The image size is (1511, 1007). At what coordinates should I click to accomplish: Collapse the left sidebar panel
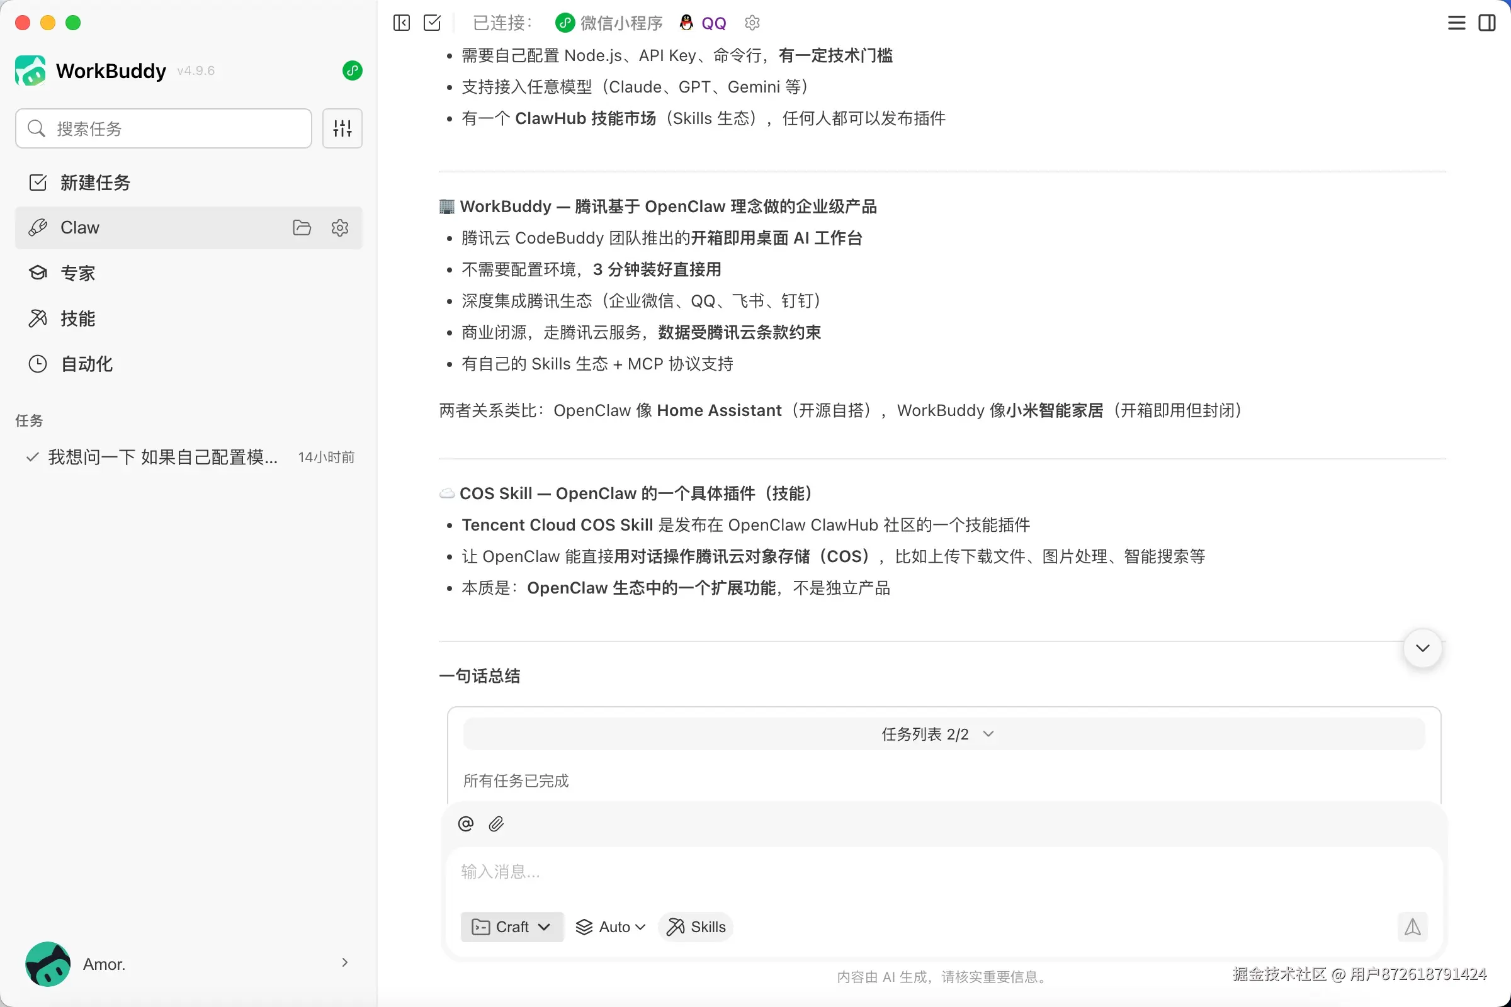click(x=402, y=23)
